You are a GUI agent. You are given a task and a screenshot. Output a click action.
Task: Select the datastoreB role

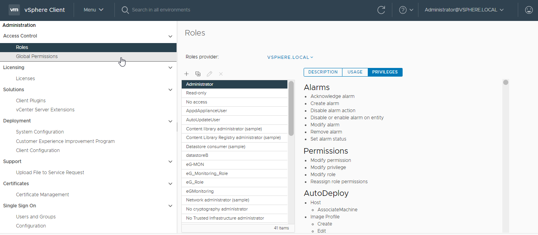[234, 156]
